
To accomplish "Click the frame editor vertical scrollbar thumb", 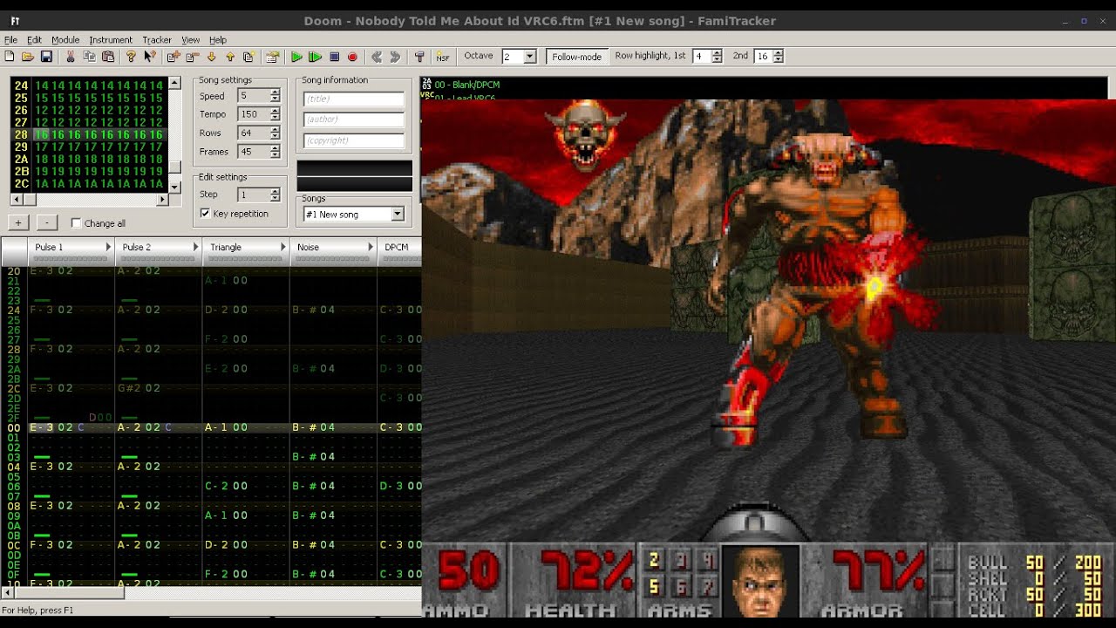I will coord(175,167).
